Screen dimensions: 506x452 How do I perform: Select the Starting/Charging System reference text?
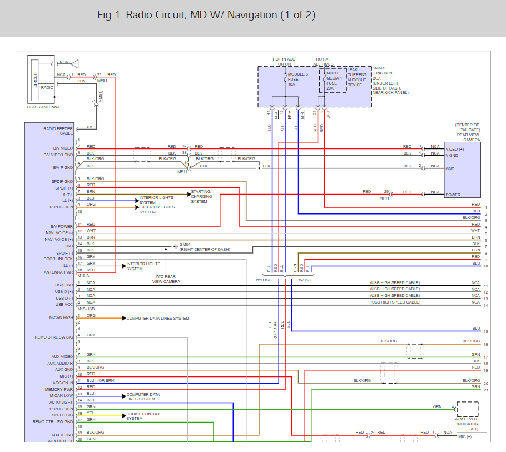pyautogui.click(x=201, y=196)
